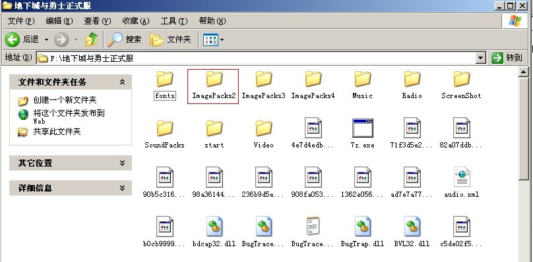This screenshot has width=533, height=262.
Task: Click the greyed Forward arrow button
Action: [x=61, y=39]
